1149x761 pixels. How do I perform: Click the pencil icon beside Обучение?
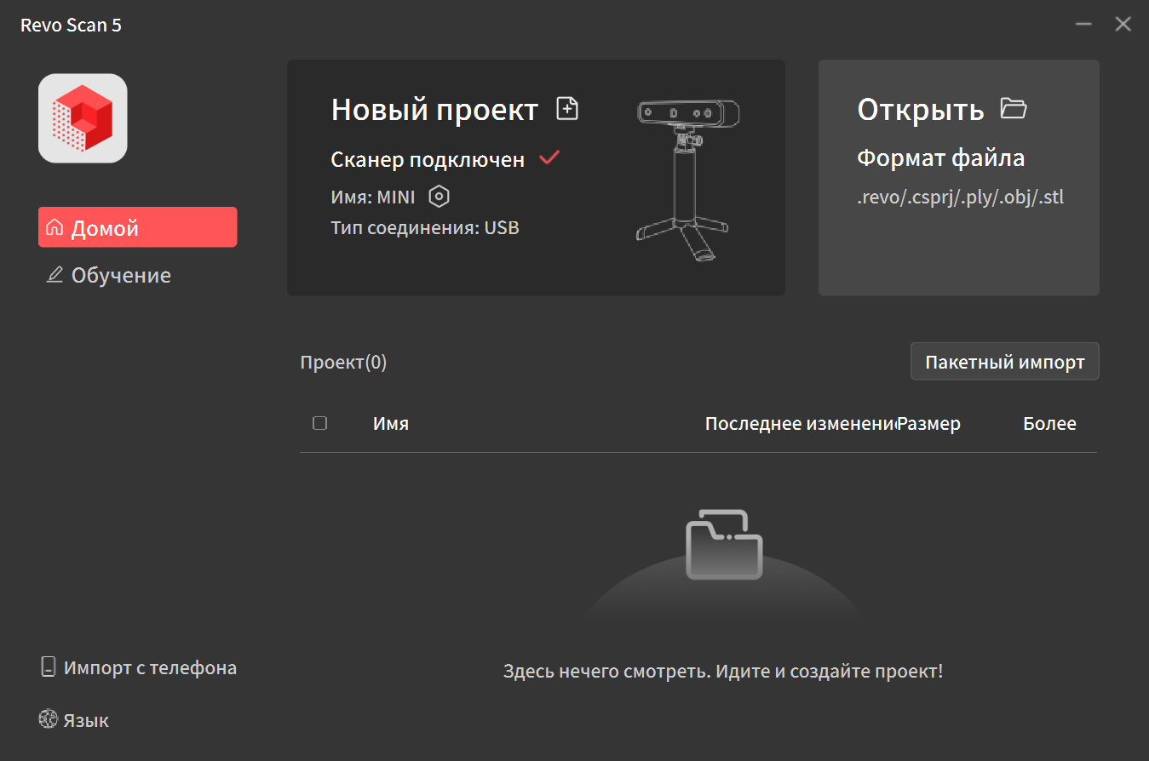tap(55, 275)
